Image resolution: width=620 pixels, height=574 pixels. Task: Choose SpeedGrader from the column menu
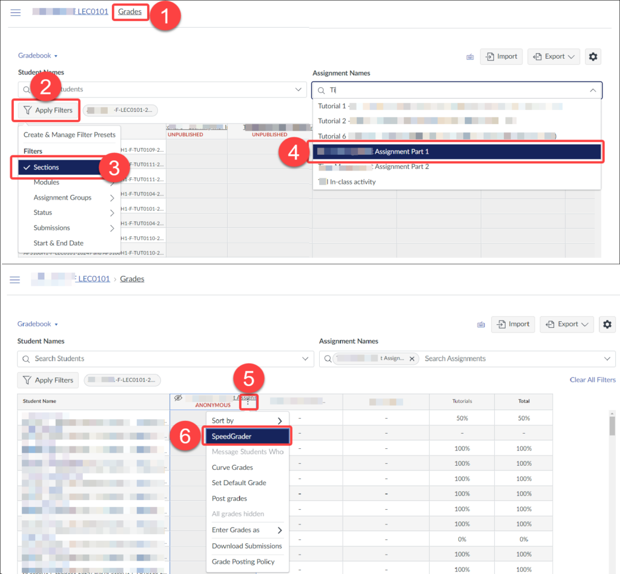click(248, 436)
